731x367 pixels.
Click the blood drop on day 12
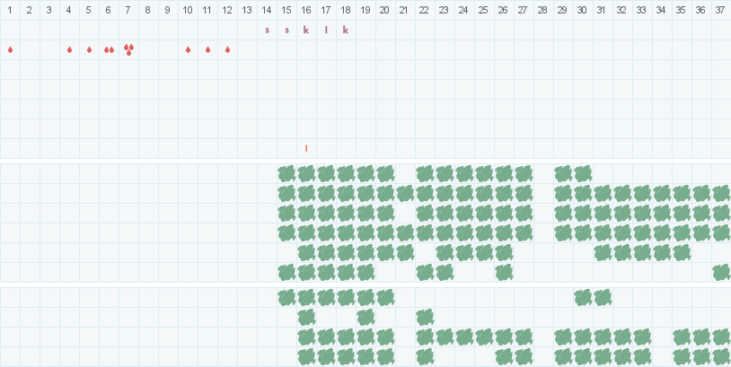pos(227,49)
